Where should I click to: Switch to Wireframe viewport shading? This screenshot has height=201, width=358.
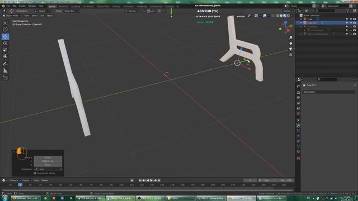[x=277, y=16]
